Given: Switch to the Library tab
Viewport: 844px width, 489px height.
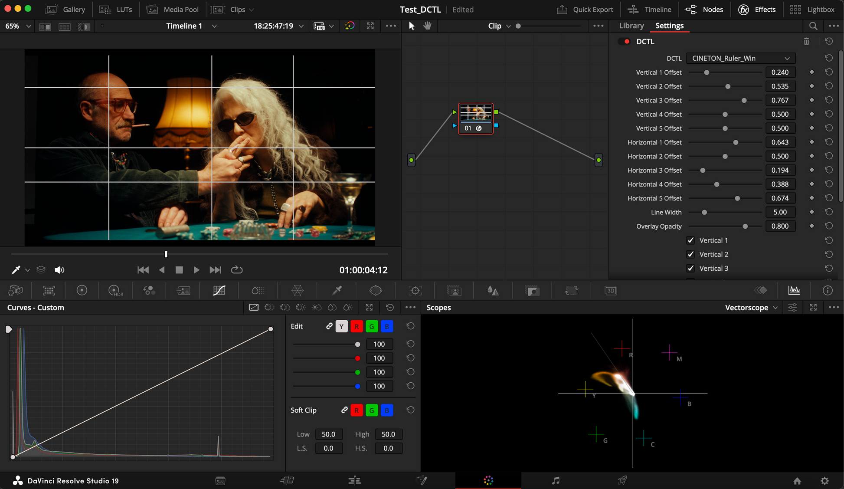Looking at the screenshot, I should [x=631, y=26].
